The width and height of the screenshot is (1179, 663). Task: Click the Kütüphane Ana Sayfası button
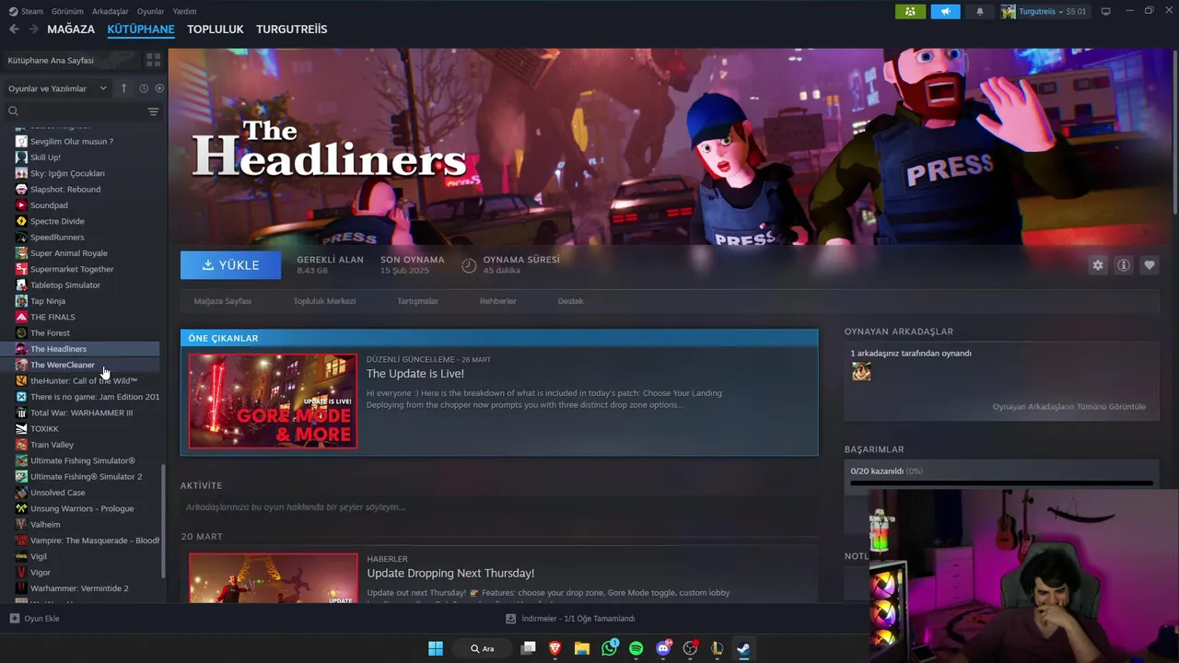click(70, 60)
